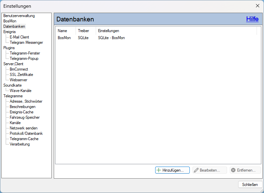Open Telegramm-Fenster plugin settings
Image resolution: width=264 pixels, height=193 pixels.
coord(25,53)
